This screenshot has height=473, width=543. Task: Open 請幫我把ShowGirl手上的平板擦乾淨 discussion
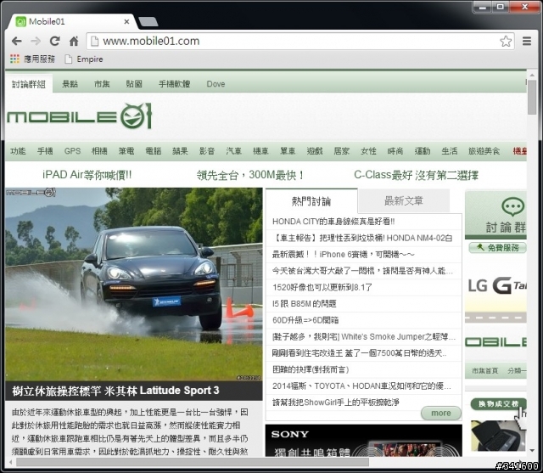[x=336, y=403]
